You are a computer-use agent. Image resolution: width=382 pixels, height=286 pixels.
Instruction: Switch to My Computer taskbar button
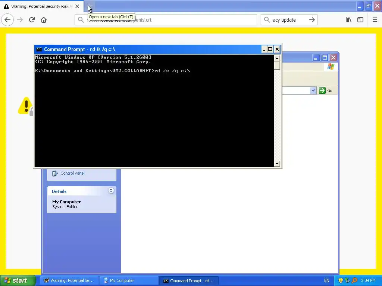(129, 280)
